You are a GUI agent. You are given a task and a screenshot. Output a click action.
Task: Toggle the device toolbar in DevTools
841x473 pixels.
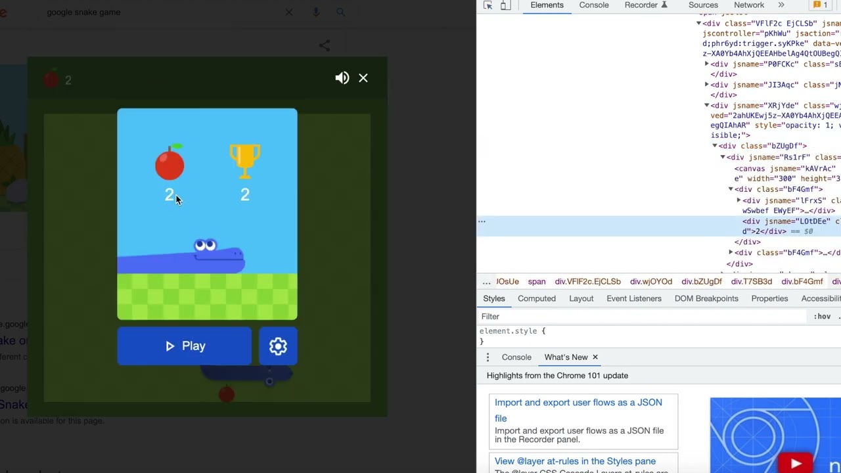505,5
